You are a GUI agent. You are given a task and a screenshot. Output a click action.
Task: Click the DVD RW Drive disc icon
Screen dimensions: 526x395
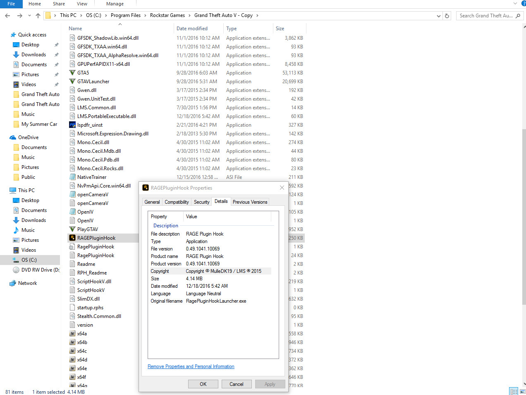pyautogui.click(x=16, y=270)
